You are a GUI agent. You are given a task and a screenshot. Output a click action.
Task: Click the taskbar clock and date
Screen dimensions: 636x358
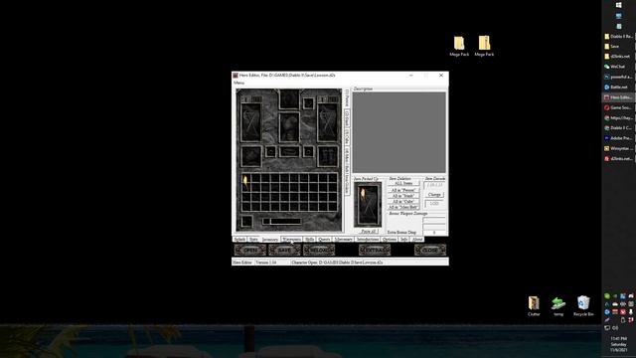[x=618, y=344]
